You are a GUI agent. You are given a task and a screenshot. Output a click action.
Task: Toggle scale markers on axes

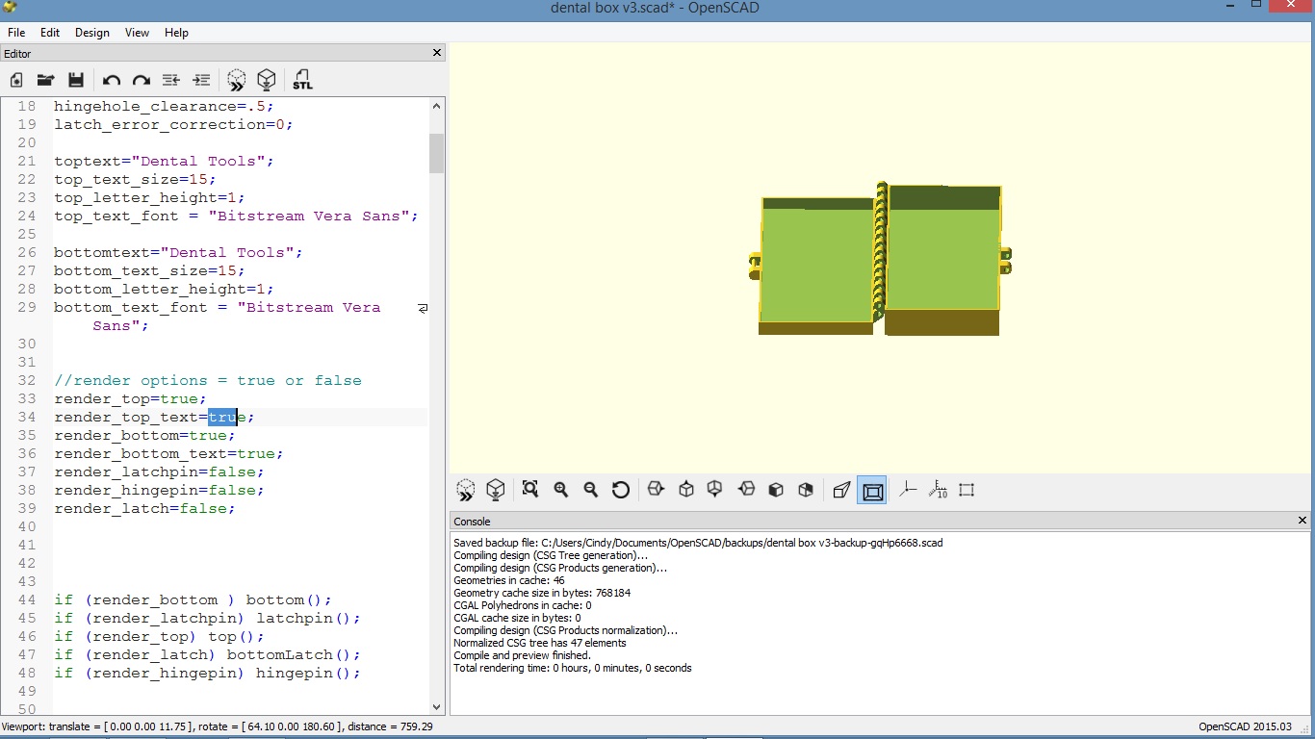tap(938, 490)
